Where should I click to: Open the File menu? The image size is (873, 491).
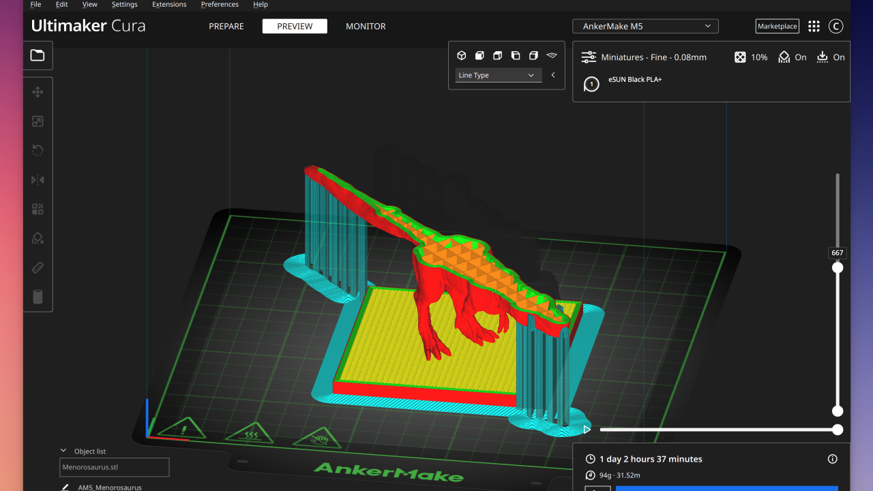point(35,4)
